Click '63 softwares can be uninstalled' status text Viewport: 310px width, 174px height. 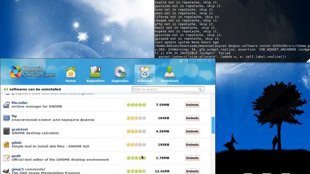tap(32, 89)
